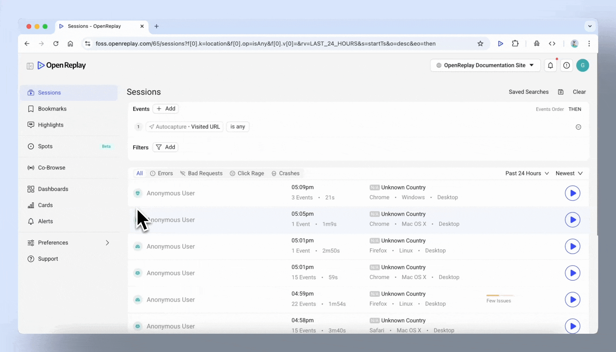Go forward in browser history
Screen dimensions: 616x352
41,44
